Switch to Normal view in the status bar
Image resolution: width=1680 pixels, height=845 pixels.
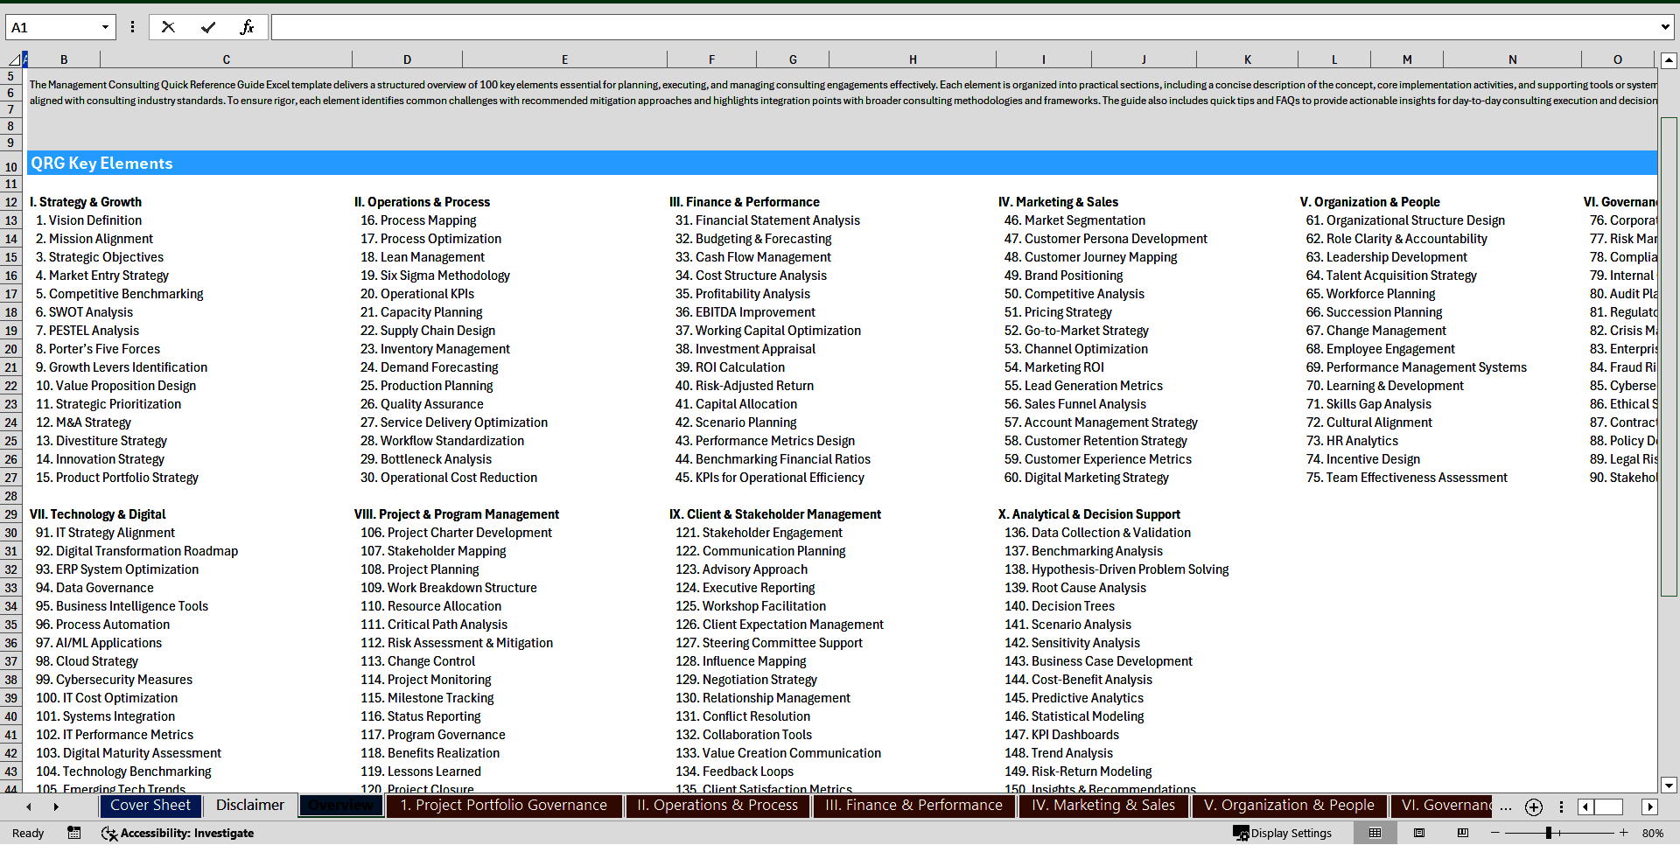[x=1375, y=833]
